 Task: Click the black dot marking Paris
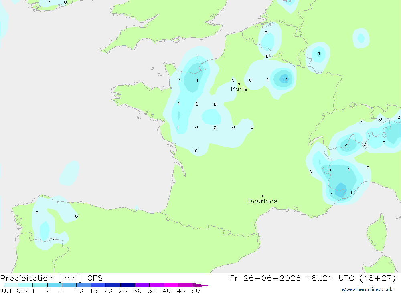[239, 84]
